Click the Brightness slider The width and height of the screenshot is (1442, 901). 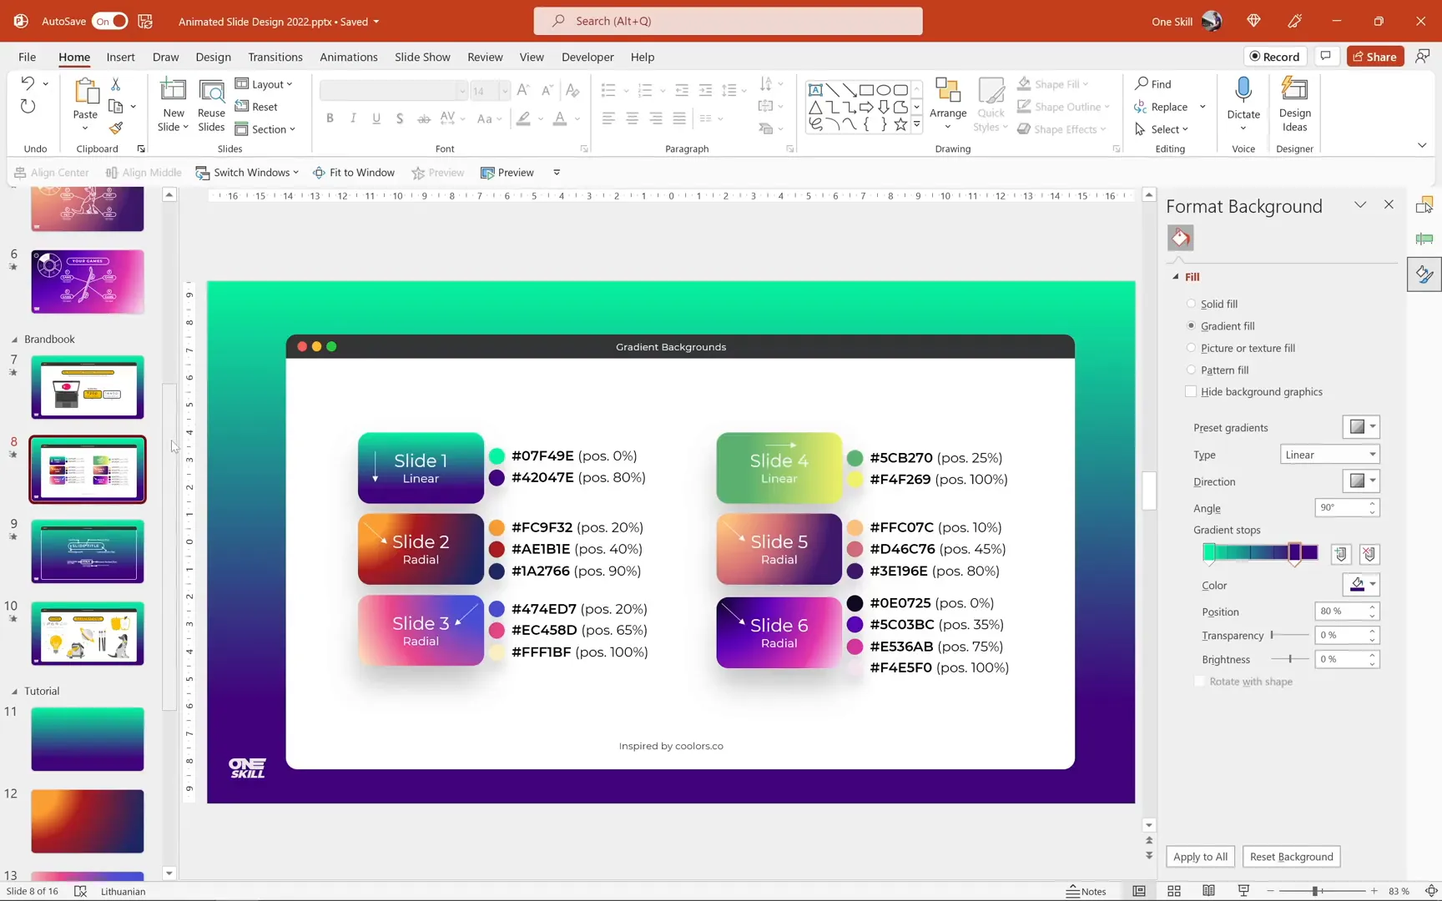1288,659
